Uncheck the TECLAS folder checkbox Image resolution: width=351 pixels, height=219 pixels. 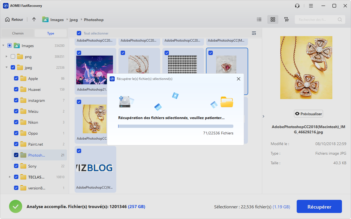click(x=16, y=177)
